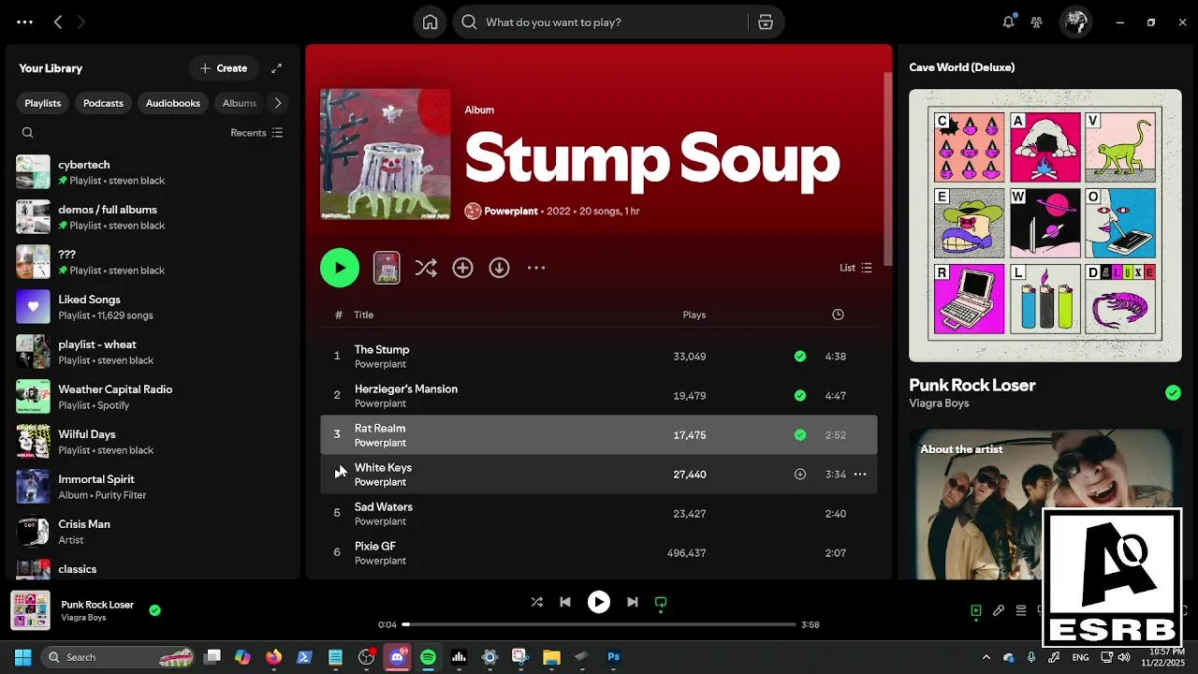Screen dimensions: 1198x674
Task: Click the Stump Soup album cover art
Action: [x=386, y=154]
